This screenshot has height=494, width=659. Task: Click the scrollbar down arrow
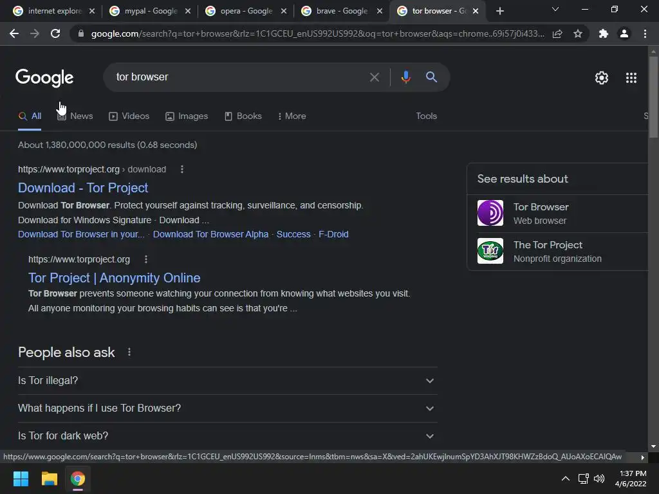pos(653,446)
